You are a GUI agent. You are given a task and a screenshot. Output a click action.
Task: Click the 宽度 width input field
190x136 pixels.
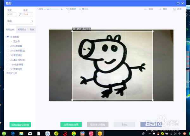pos(12,15)
